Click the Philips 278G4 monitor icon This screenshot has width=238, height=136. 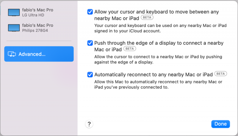[14, 28]
